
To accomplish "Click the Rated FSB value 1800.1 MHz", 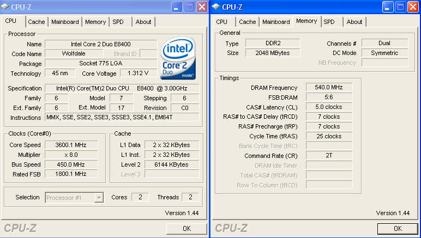I will 71,174.
